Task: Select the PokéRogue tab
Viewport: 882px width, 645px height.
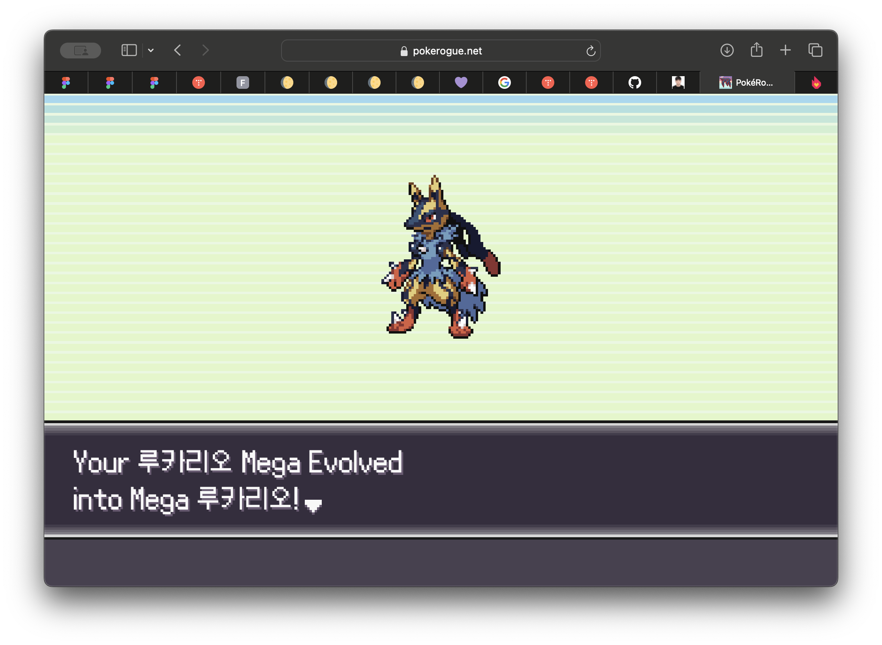Action: (x=746, y=82)
